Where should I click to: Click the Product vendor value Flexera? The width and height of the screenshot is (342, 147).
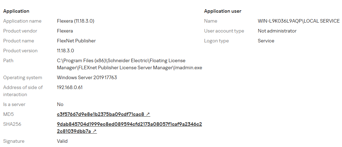tap(65, 31)
